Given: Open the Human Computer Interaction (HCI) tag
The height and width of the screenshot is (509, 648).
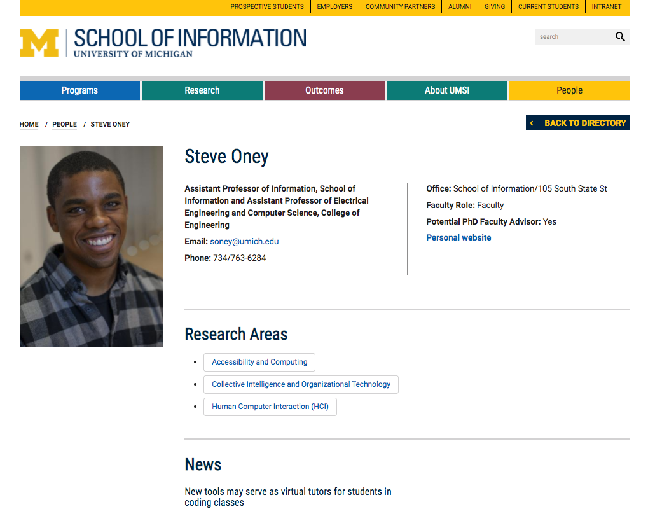Looking at the screenshot, I should pos(270,407).
